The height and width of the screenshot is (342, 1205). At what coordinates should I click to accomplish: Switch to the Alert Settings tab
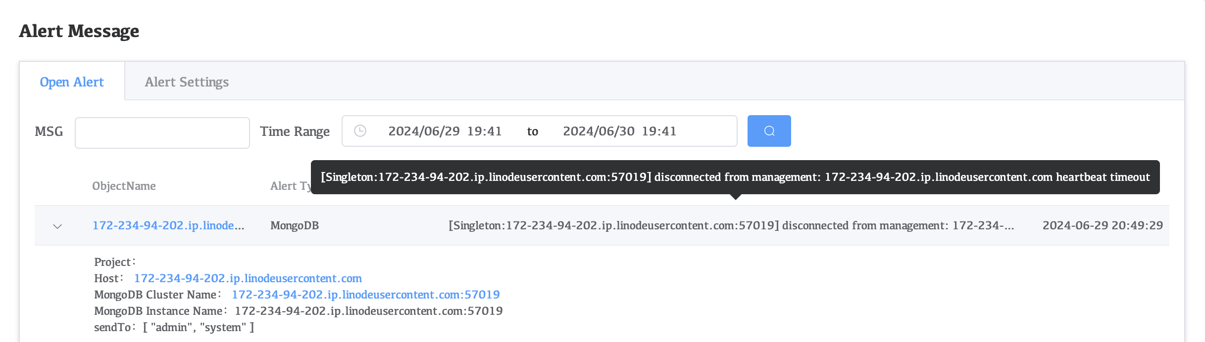pos(187,82)
